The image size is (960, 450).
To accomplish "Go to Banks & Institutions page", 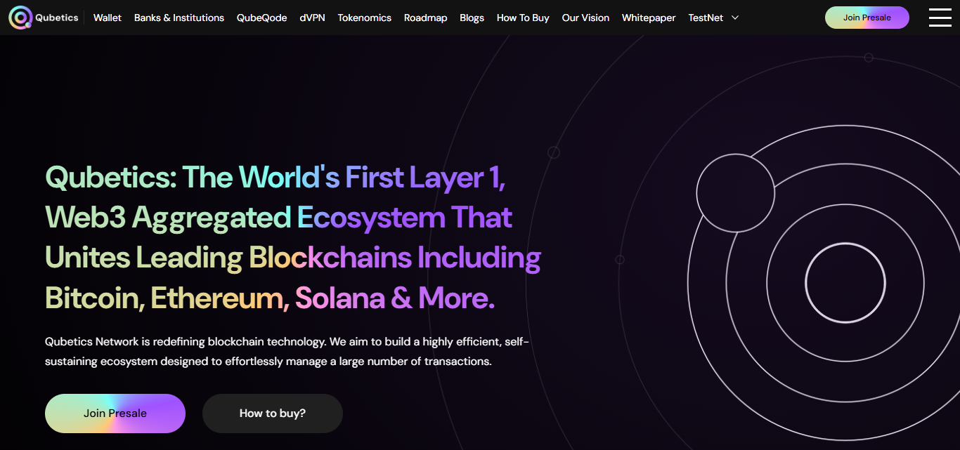I will (x=179, y=18).
